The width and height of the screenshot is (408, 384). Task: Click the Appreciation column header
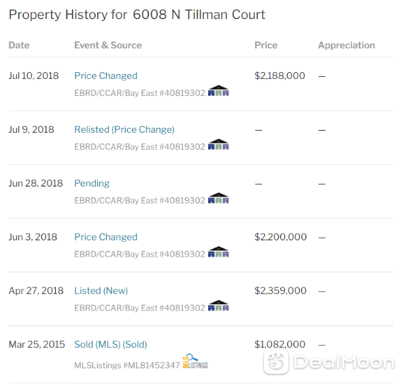[x=346, y=46]
